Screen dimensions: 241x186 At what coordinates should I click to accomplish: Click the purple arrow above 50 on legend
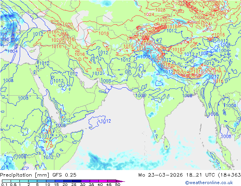tap(121, 181)
